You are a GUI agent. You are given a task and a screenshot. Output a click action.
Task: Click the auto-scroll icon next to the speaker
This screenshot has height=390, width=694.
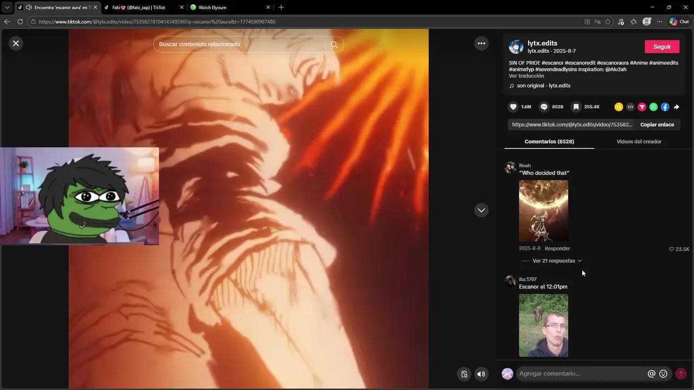point(464,374)
